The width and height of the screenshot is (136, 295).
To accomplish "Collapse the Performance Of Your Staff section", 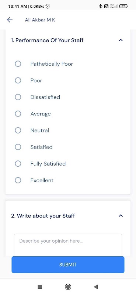I will click(x=121, y=40).
